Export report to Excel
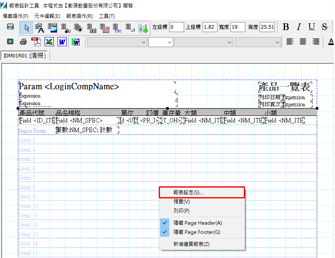 point(49,42)
